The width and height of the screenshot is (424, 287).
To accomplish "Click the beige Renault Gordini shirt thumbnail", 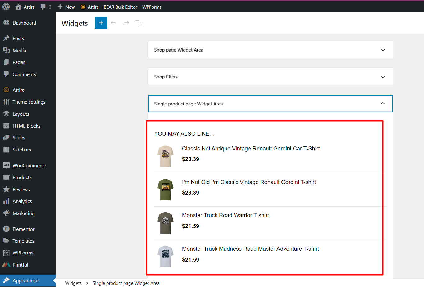I will (165, 156).
